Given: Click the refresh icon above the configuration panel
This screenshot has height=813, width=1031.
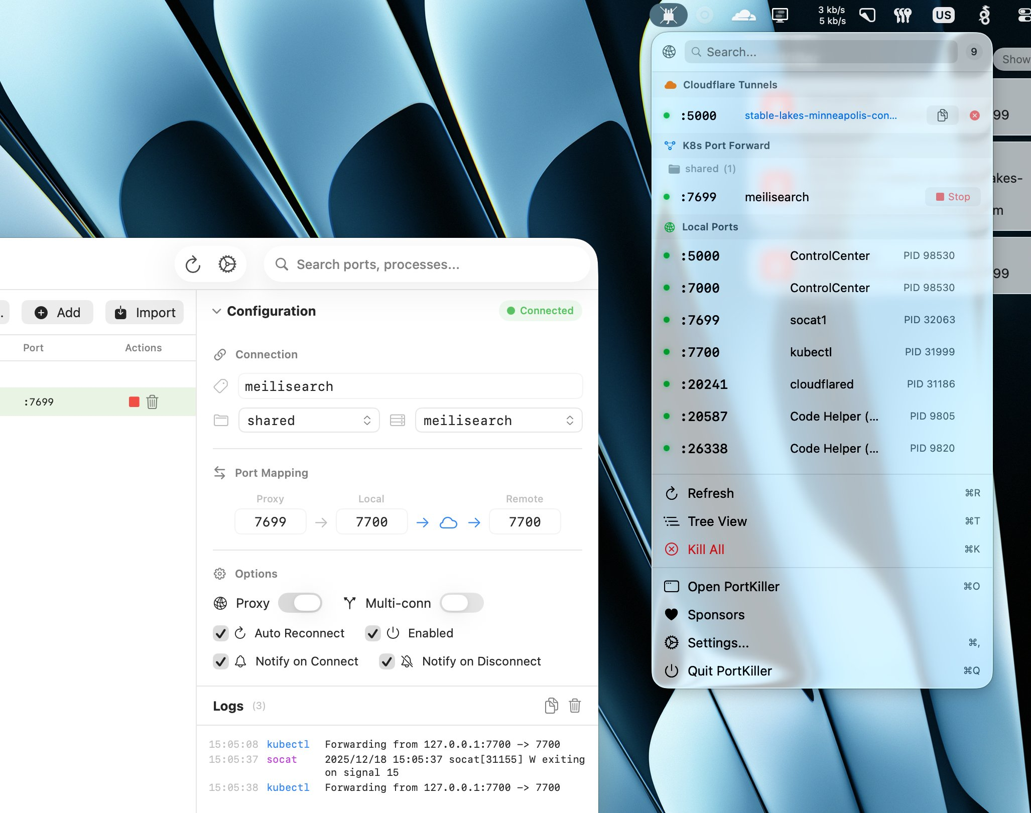Looking at the screenshot, I should click(x=193, y=264).
